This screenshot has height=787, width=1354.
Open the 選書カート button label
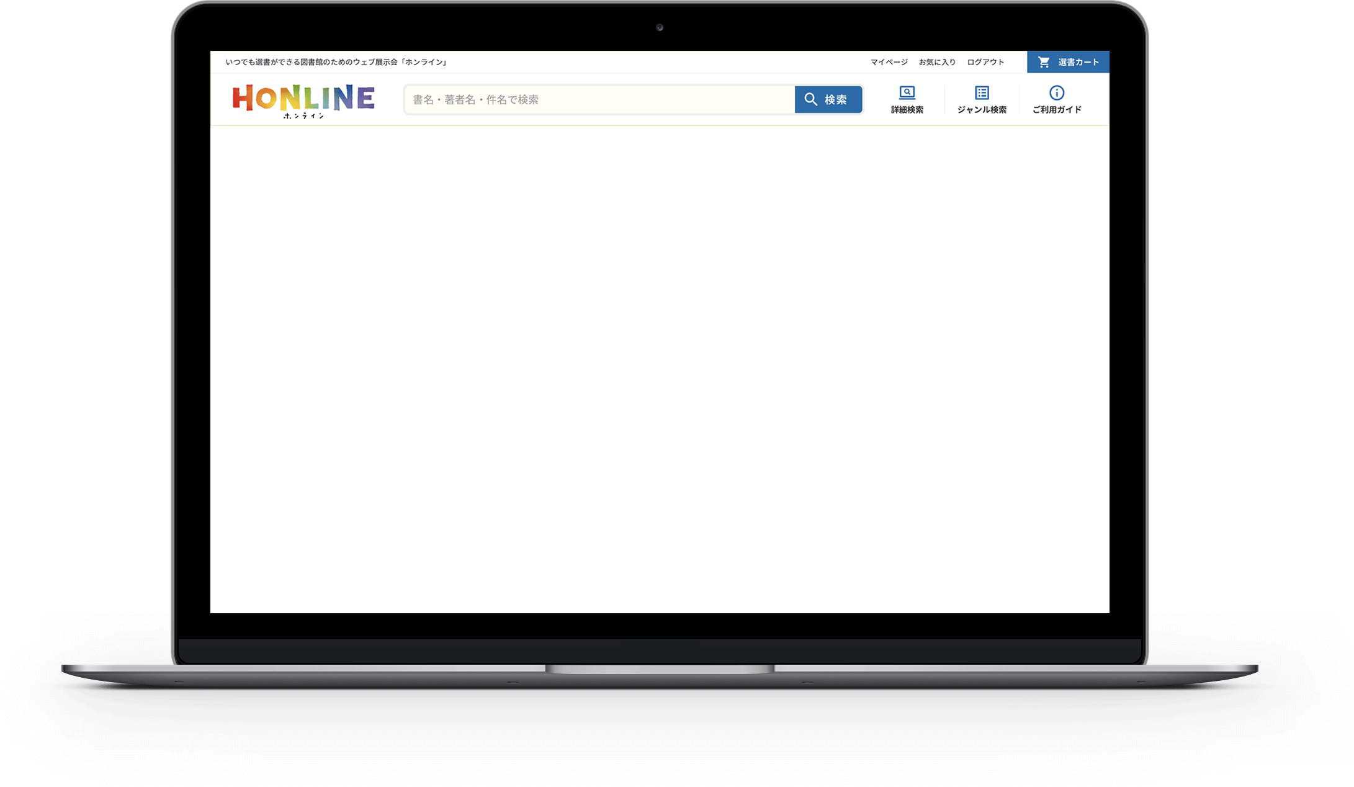1078,62
